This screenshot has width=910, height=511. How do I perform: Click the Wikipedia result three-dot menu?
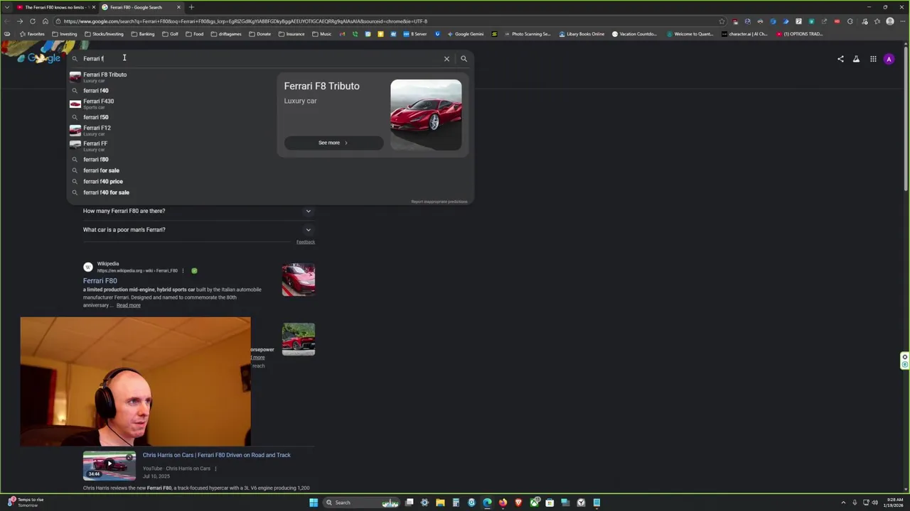point(183,270)
